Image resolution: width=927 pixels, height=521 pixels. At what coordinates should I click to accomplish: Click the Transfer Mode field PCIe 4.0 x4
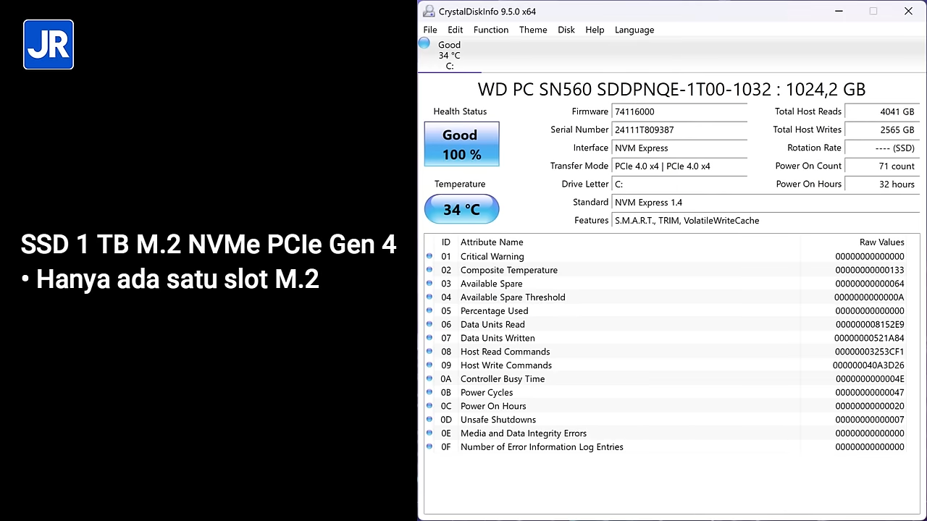pos(679,166)
